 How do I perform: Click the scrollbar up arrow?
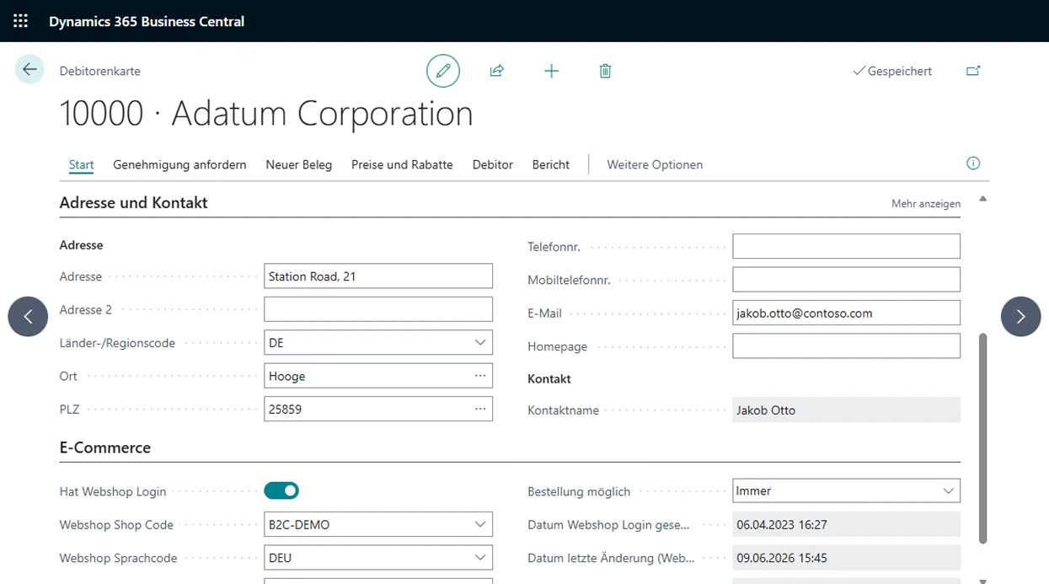[x=982, y=200]
